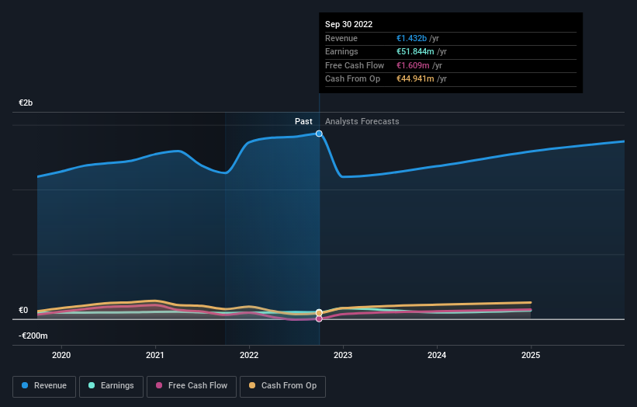Click the Analysts Forecasts label
The width and height of the screenshot is (637, 407).
click(x=362, y=122)
